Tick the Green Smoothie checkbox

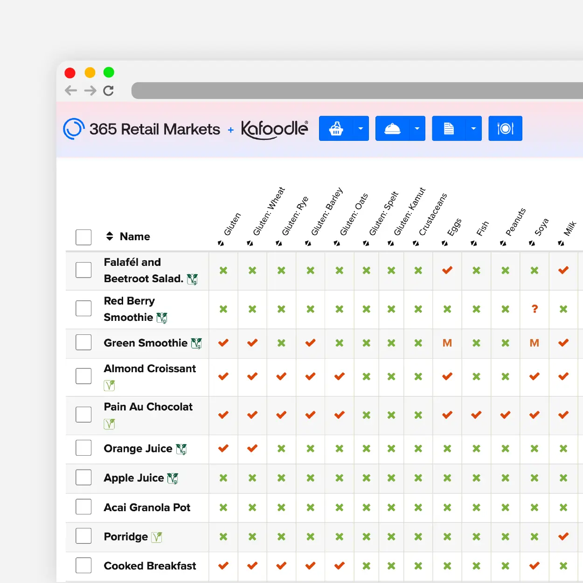(83, 342)
